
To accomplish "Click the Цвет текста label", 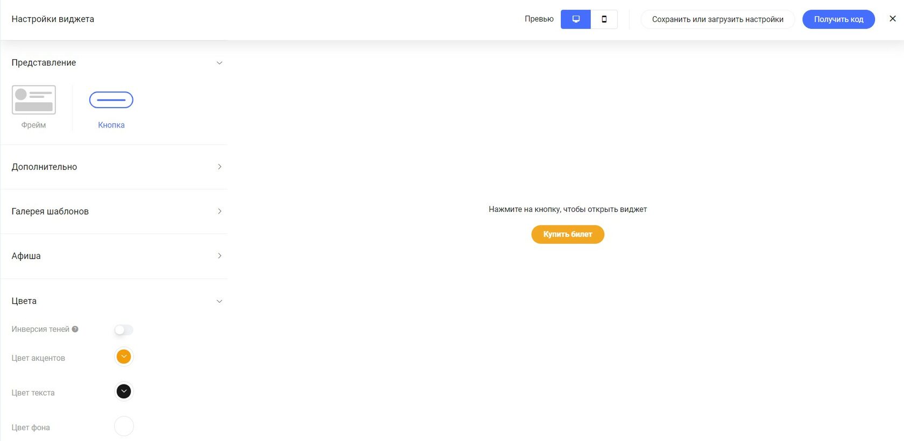I will click(33, 393).
